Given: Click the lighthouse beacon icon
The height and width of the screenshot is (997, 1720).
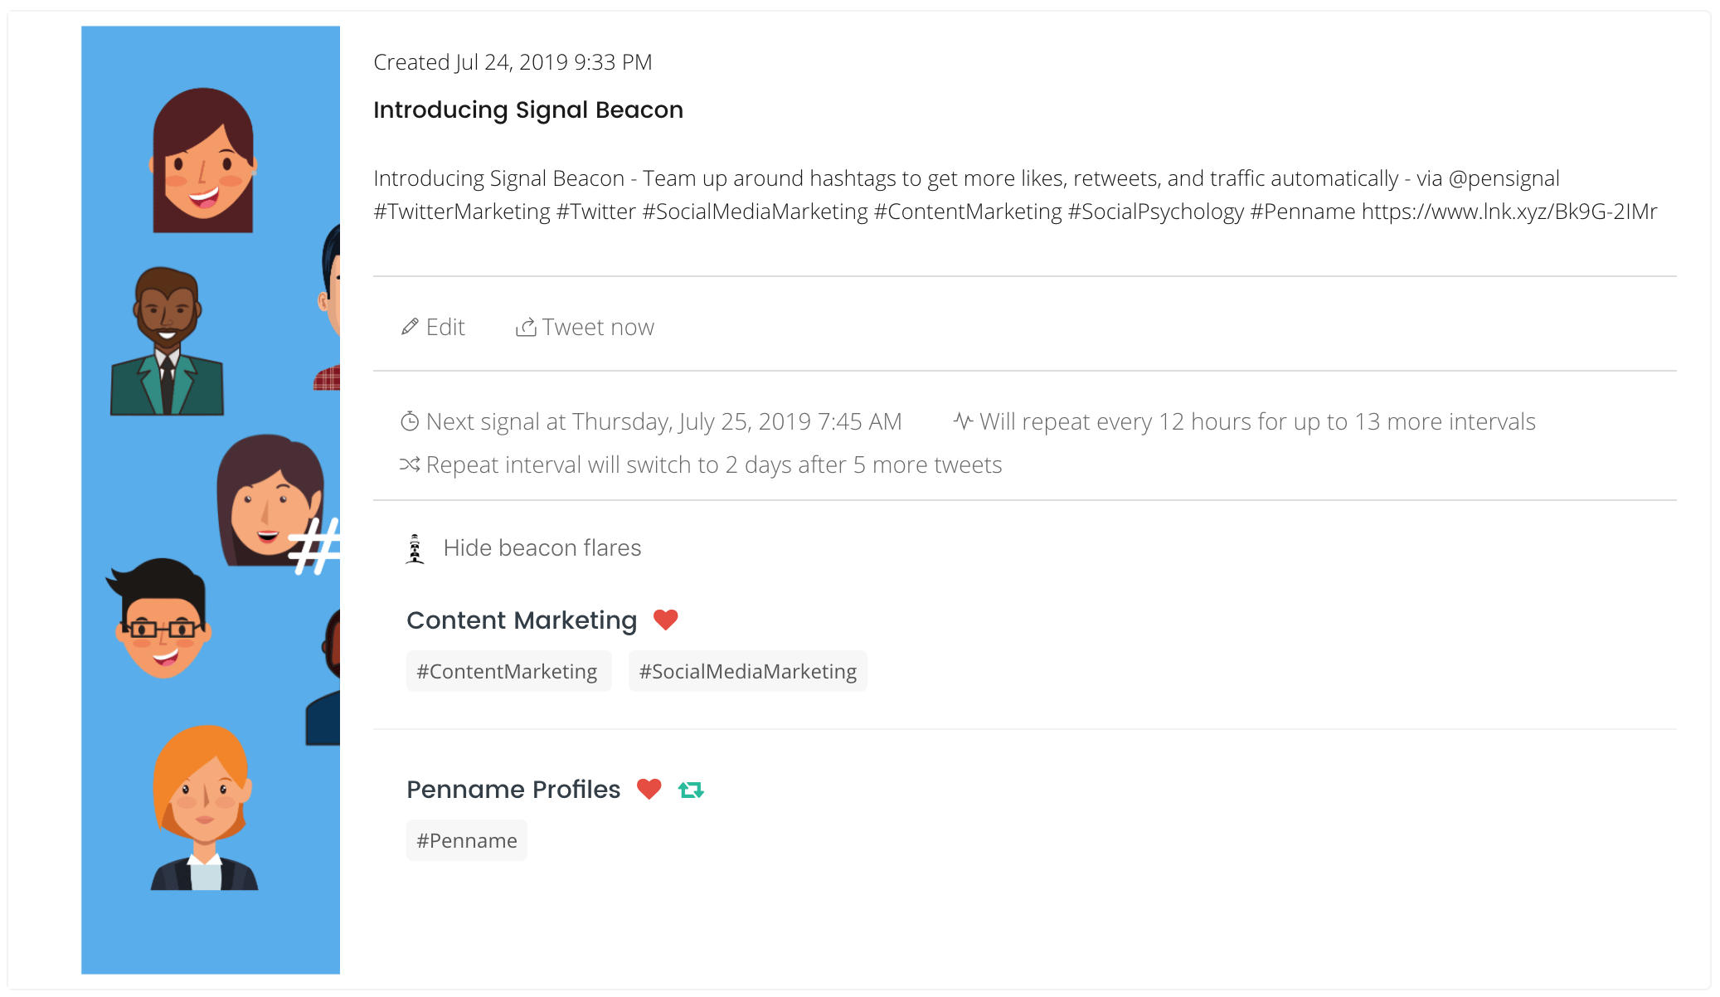Looking at the screenshot, I should pos(415,548).
